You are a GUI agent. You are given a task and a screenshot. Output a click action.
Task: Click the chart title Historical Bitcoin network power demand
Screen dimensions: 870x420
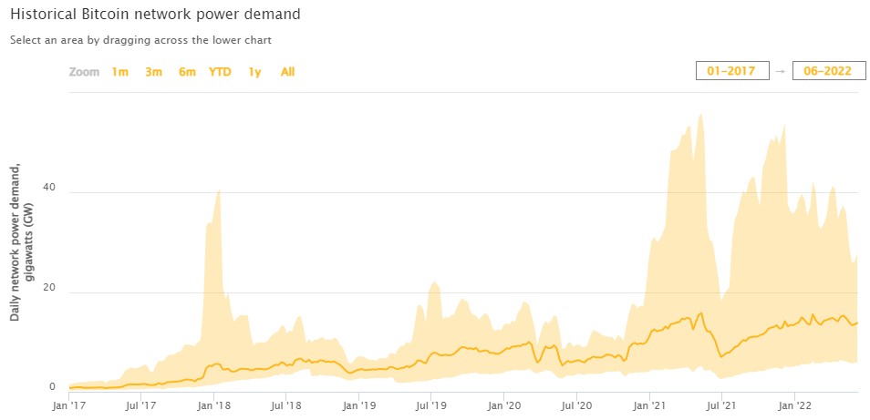(x=155, y=15)
